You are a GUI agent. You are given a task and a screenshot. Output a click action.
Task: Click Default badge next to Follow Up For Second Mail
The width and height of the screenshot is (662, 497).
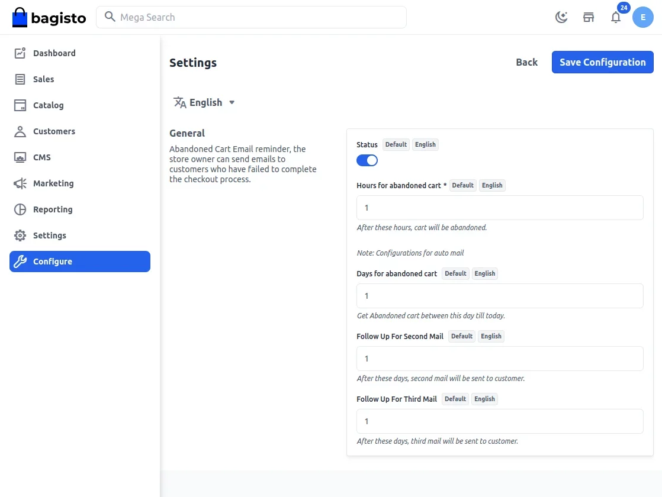(462, 336)
